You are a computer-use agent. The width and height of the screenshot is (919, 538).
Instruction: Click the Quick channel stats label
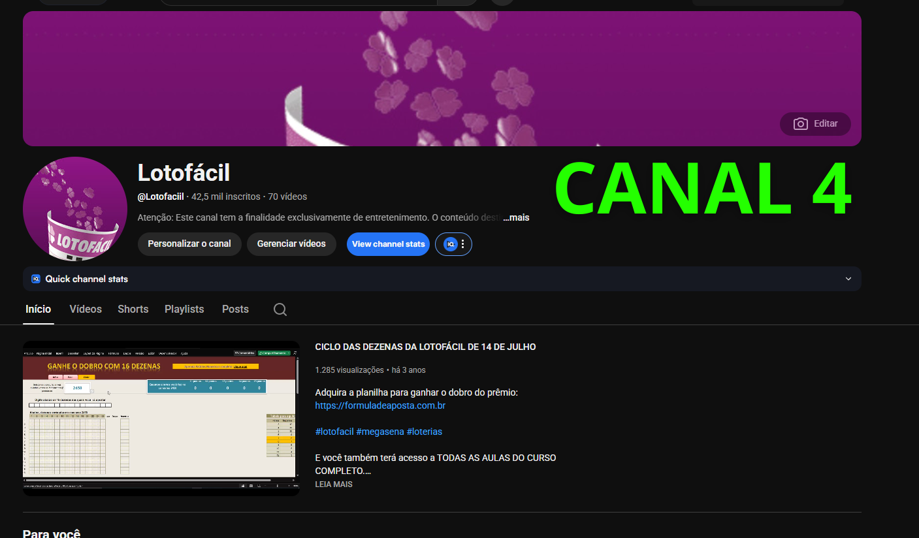tap(86, 279)
